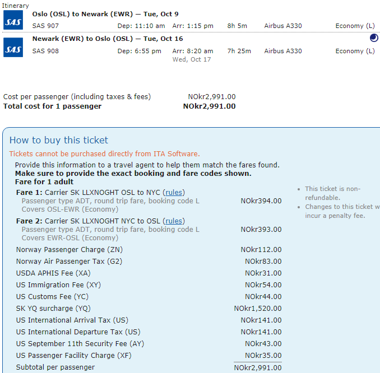Click the US Customs Fee (YC) label
The image size is (380, 373).
point(52,297)
